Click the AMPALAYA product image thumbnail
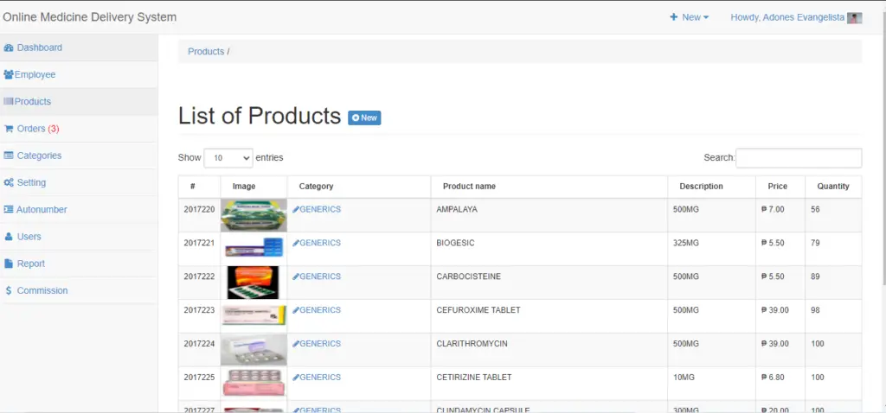 (x=254, y=215)
